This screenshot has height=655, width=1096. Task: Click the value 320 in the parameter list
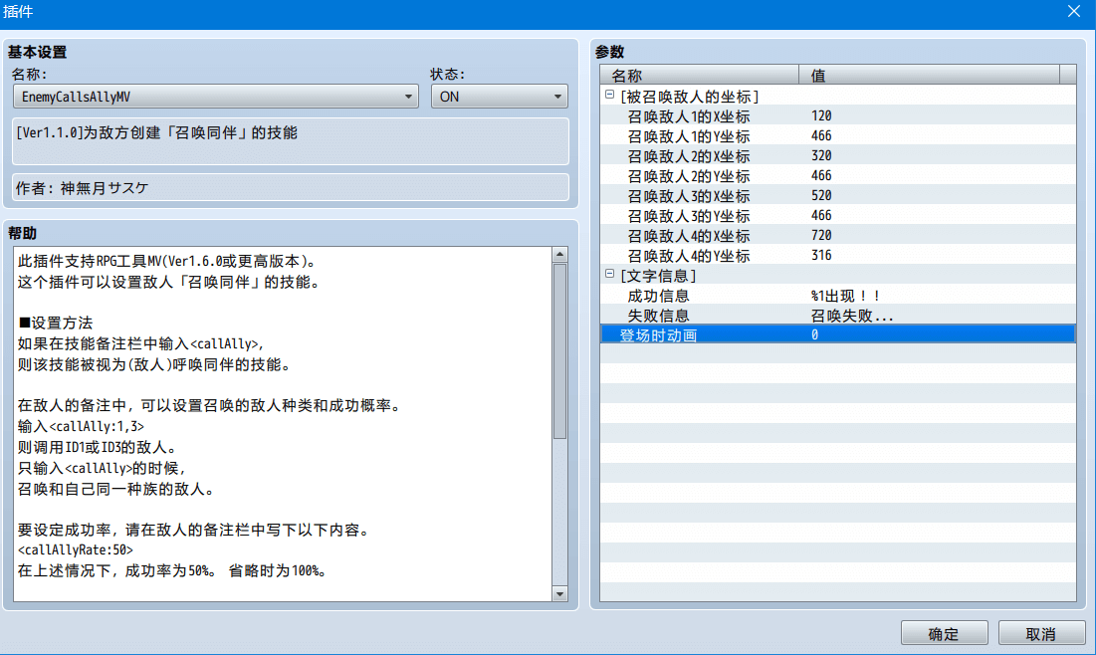821,156
